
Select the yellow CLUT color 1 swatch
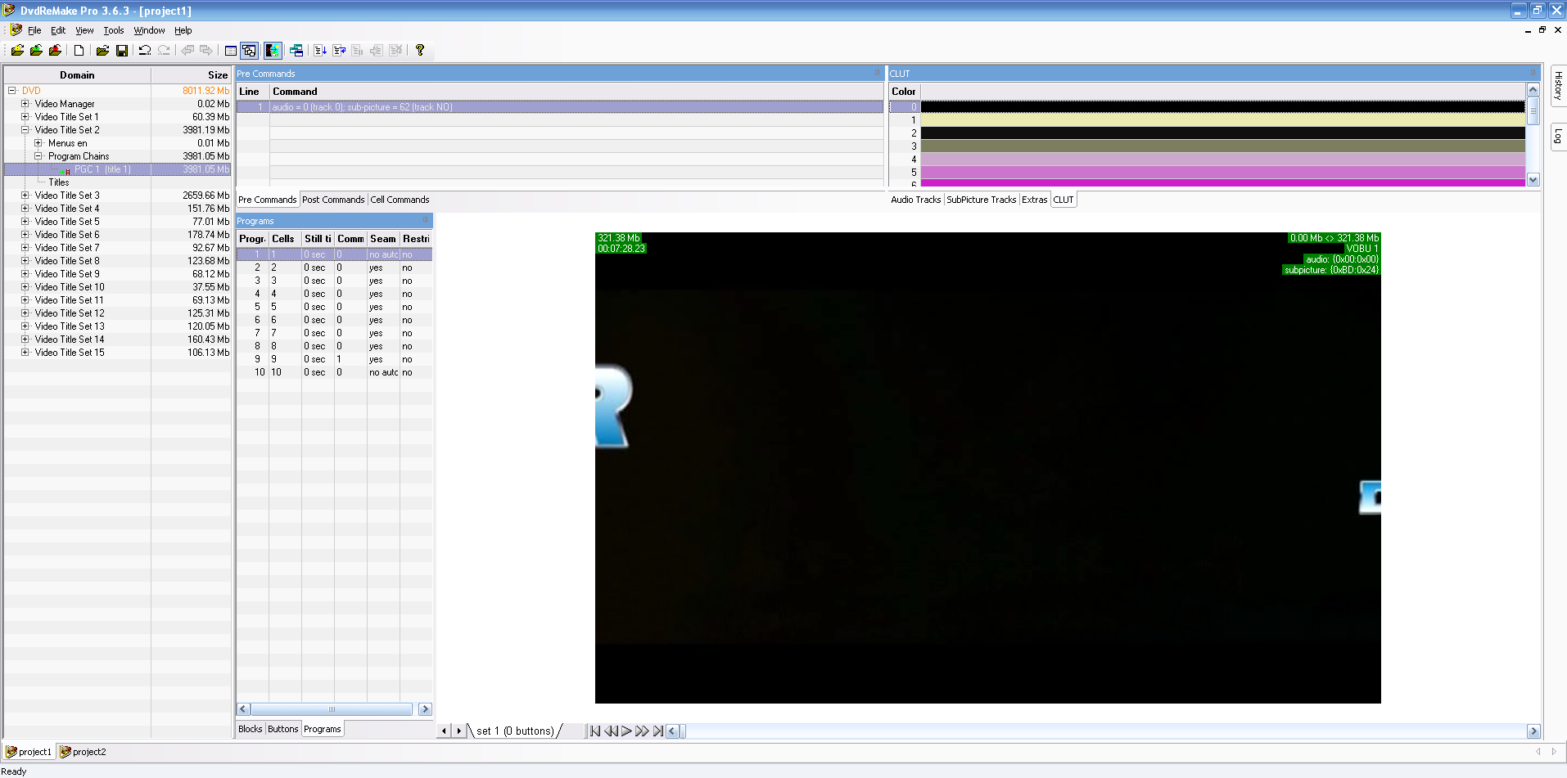[1222, 120]
